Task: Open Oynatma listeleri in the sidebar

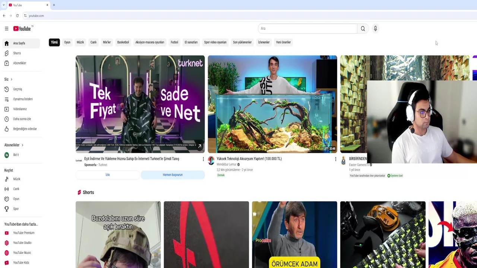Action: click(20, 99)
